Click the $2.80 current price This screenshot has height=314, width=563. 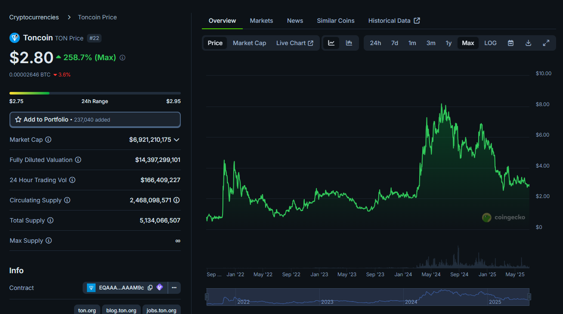(x=31, y=58)
